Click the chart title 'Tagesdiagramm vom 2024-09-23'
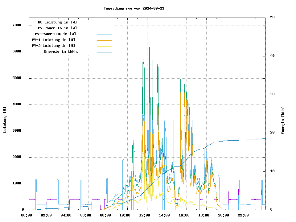This screenshot has height=222, width=296. (x=134, y=8)
